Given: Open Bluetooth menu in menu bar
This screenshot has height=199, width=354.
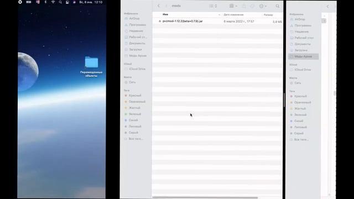Looking at the screenshot, I should [x=45, y=2].
